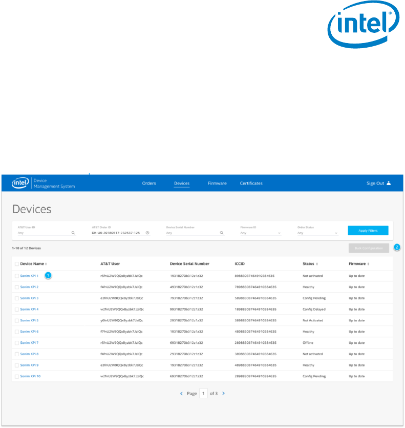Check the box for Sonim XPi 5
The width and height of the screenshot is (405, 428).
tap(17, 321)
